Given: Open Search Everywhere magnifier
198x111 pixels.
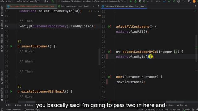Looking at the screenshot, I should pos(189,1).
